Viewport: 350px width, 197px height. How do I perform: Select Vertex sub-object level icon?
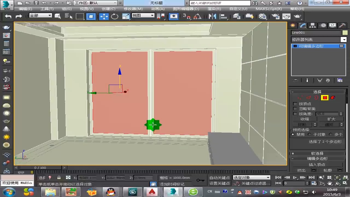click(300, 98)
